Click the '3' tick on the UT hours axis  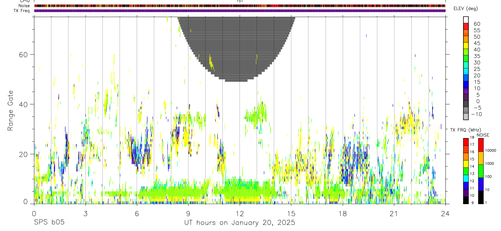[85, 213]
